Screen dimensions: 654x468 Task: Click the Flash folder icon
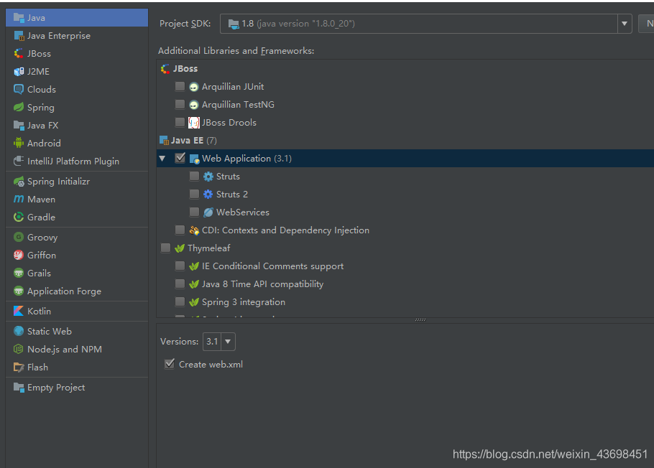(19, 367)
